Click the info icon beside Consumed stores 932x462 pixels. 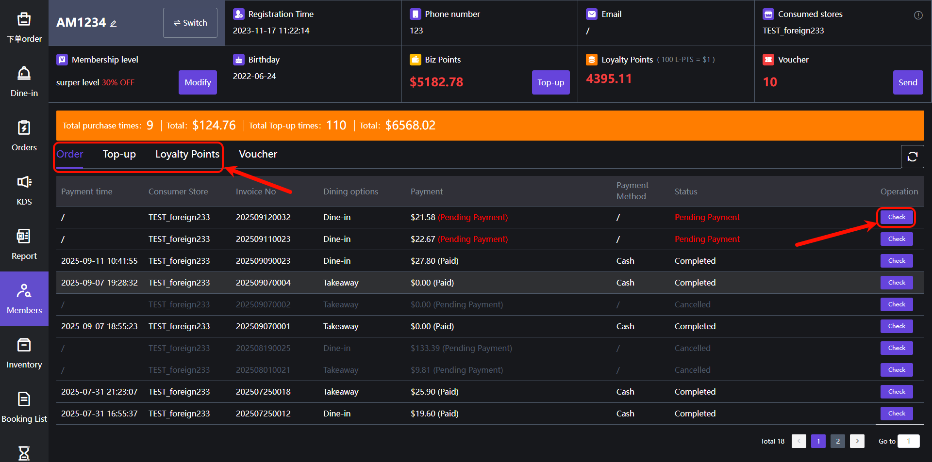tap(918, 15)
